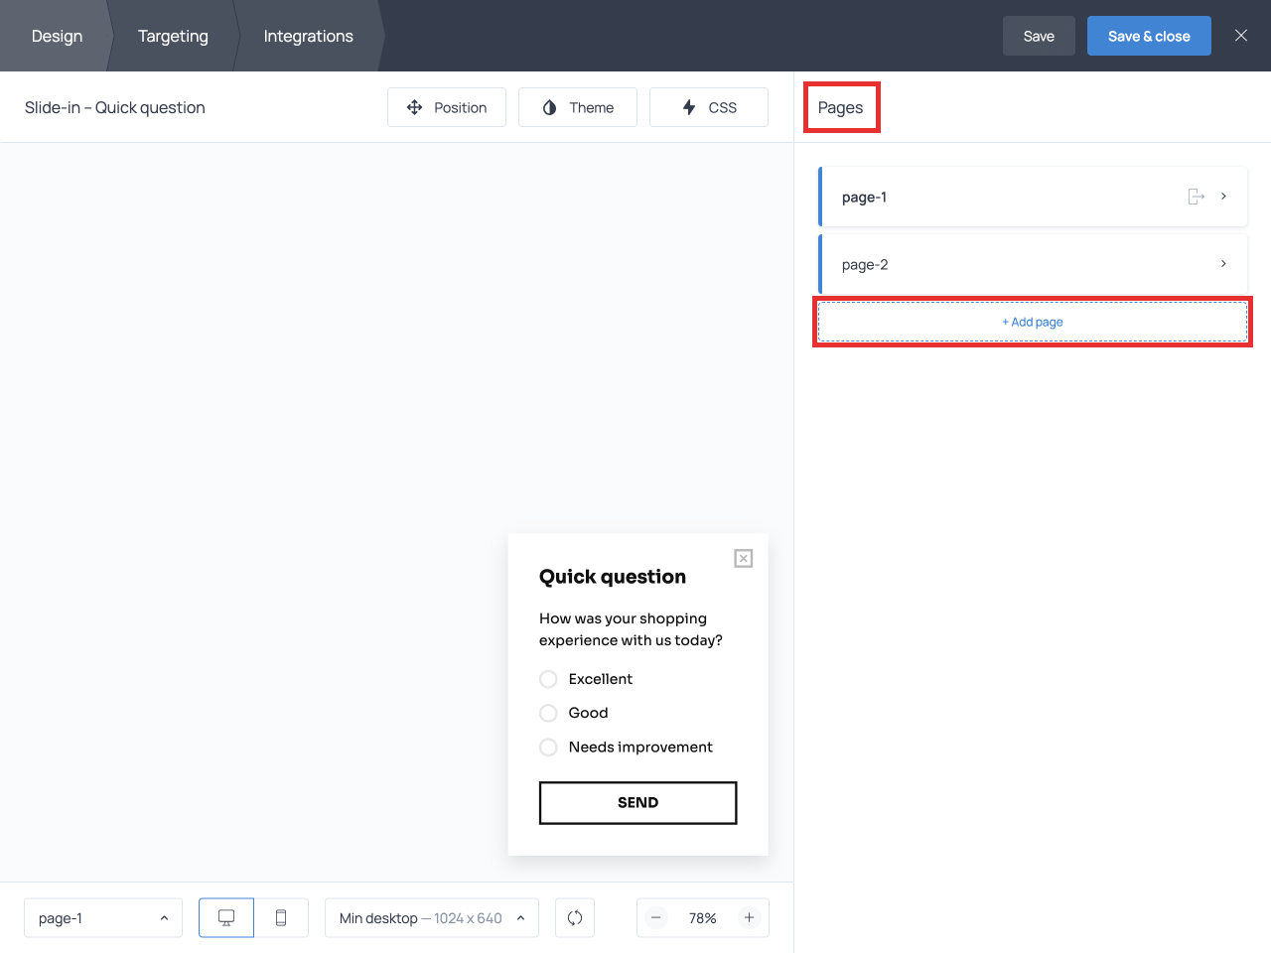Screen dimensions: 1271x953
Task: Close the Quick question popup preview
Action: [744, 559]
